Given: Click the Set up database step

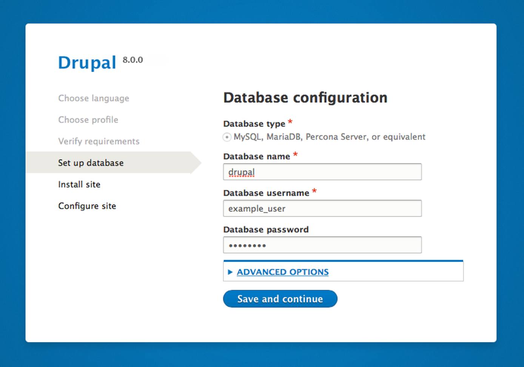Looking at the screenshot, I should pyautogui.click(x=91, y=163).
